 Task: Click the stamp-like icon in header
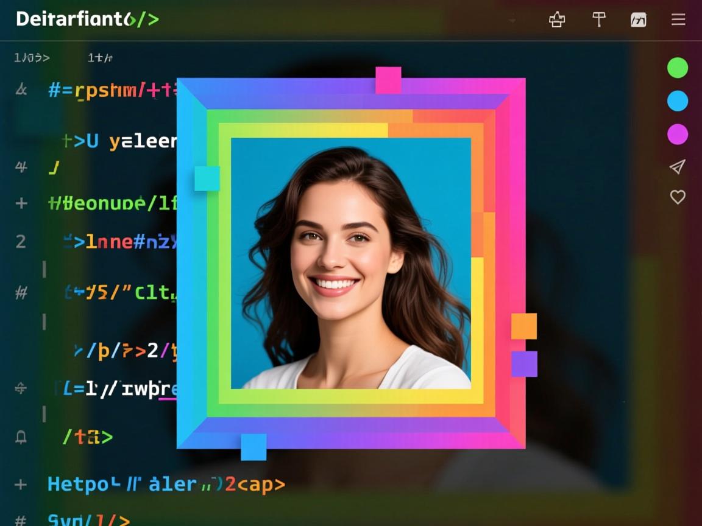pyautogui.click(x=557, y=20)
